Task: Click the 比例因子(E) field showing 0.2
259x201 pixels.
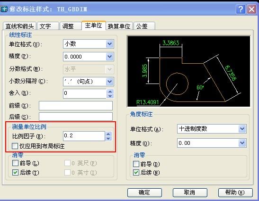Action: [84, 136]
